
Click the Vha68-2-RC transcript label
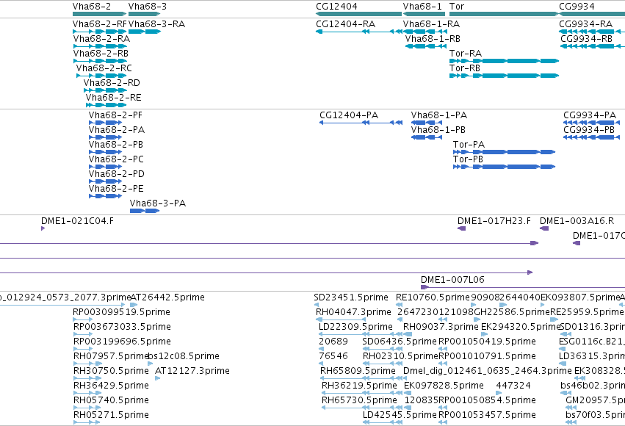coord(104,68)
